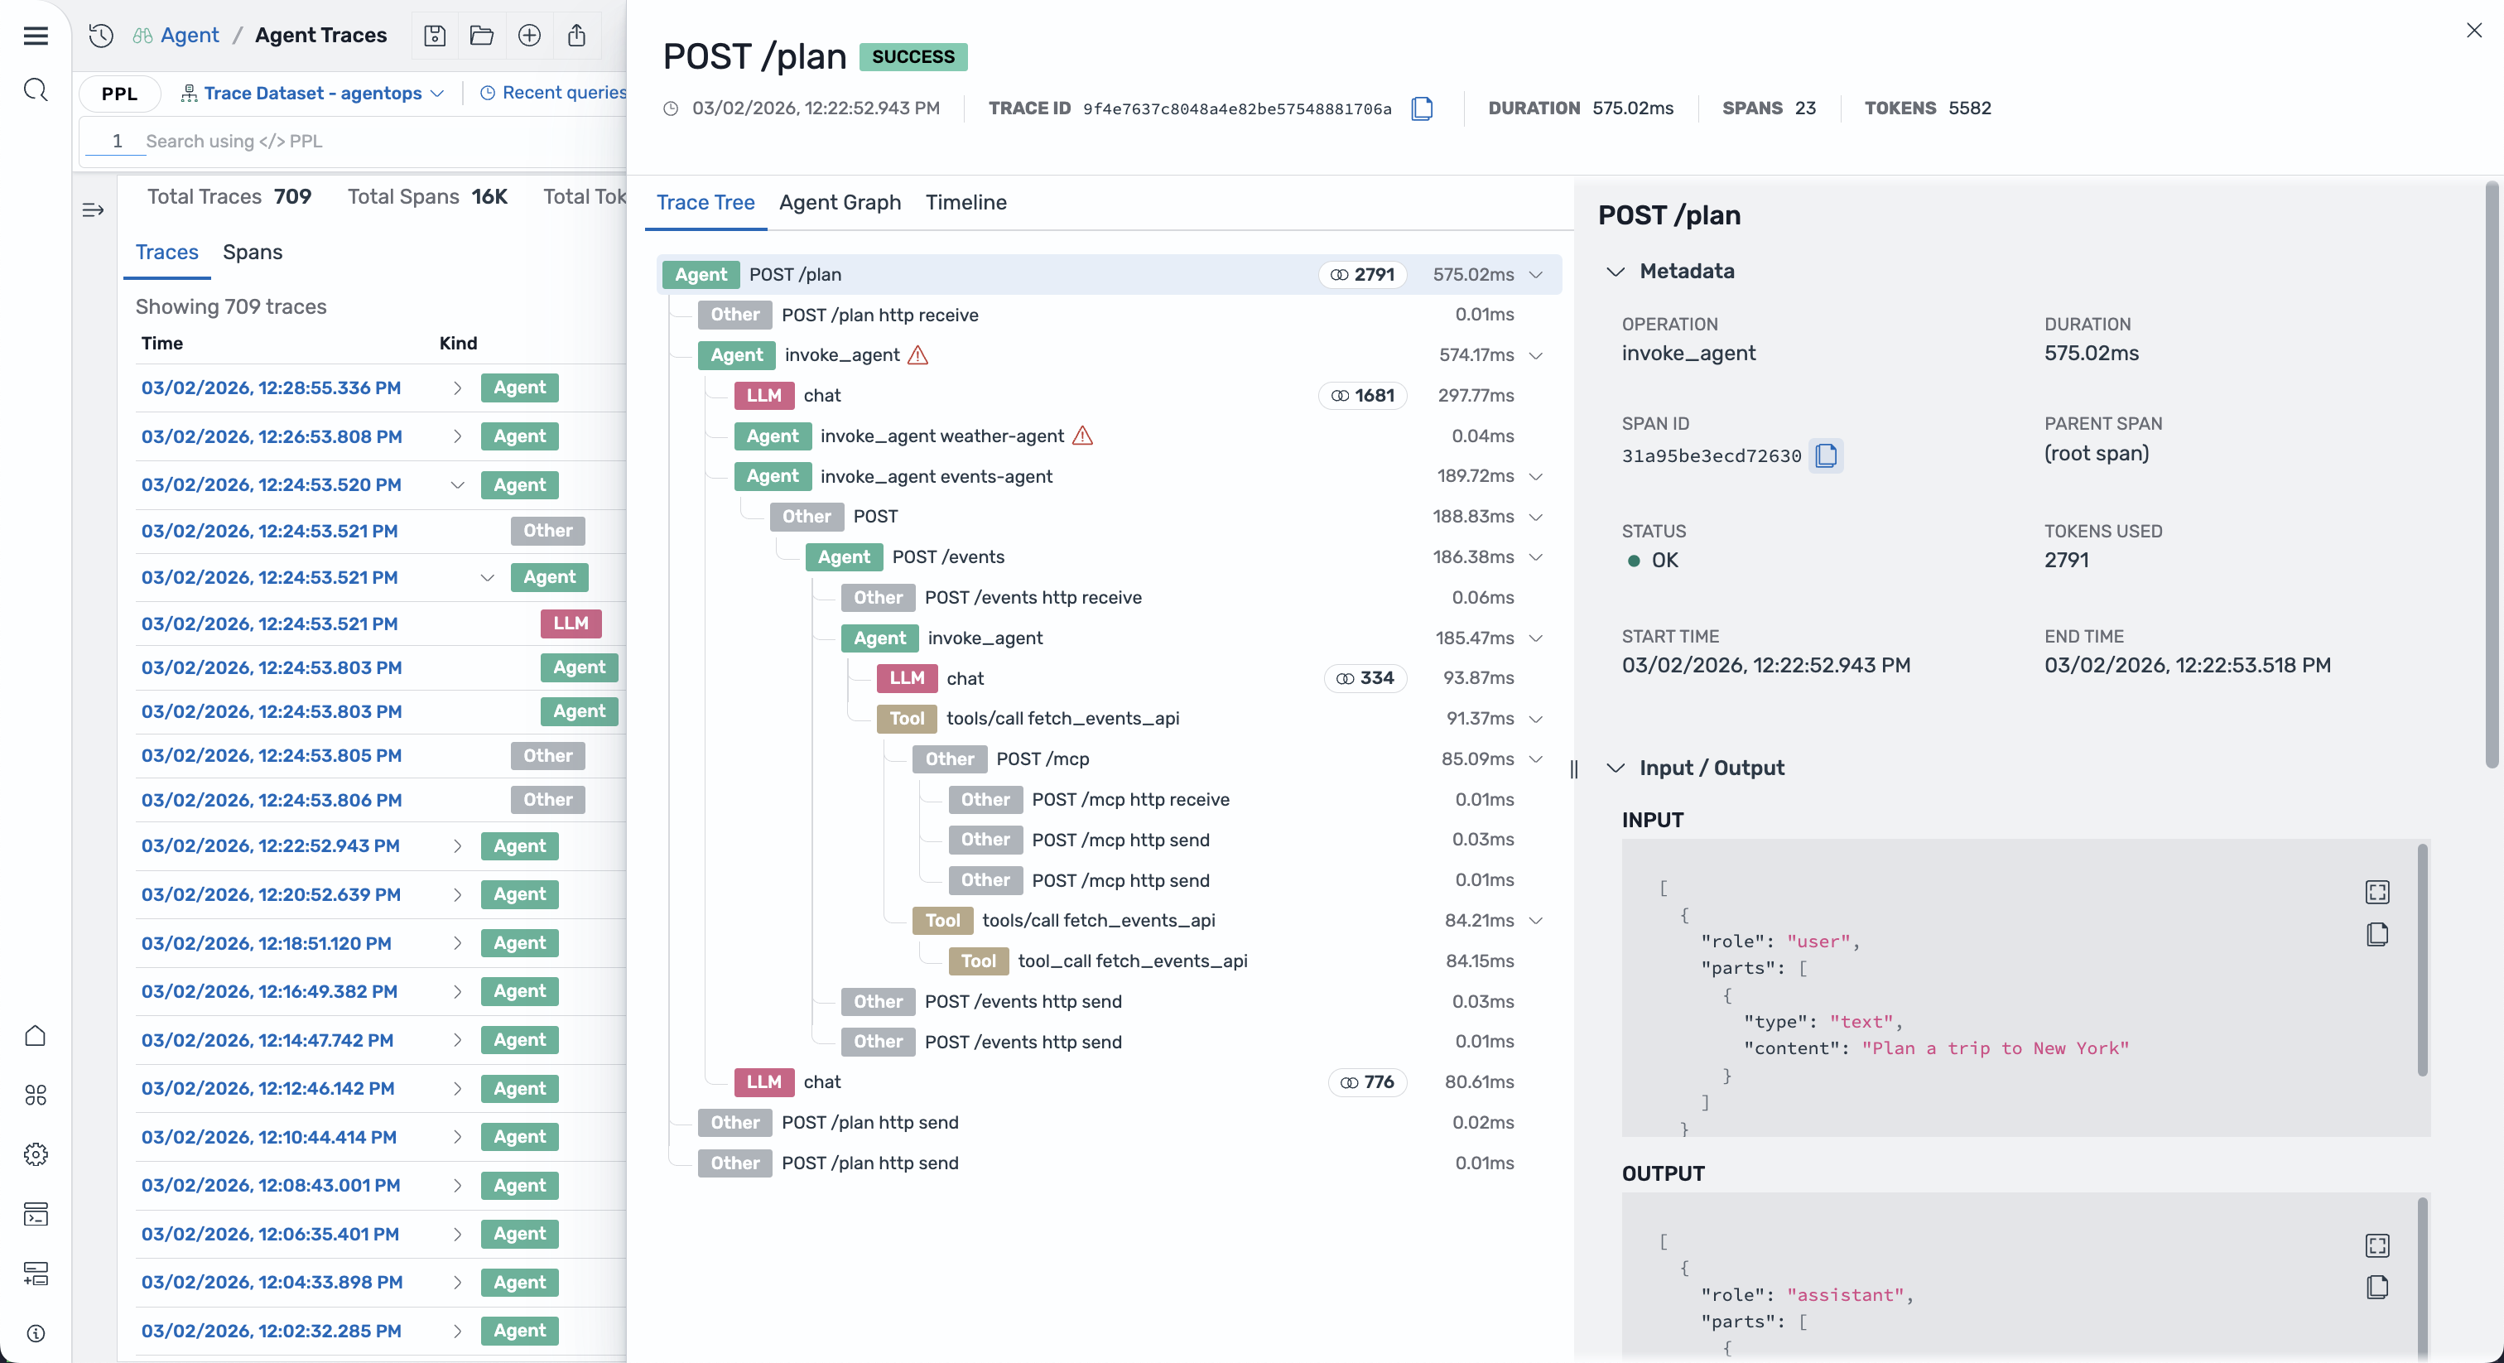Open the settings gear in sidebar
The image size is (2504, 1363).
(36, 1154)
